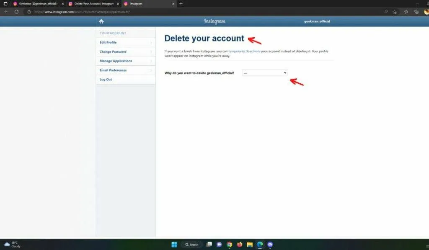This screenshot has height=250, width=429.
Task: Switch to the Delete Your Account tab
Action: [x=94, y=4]
